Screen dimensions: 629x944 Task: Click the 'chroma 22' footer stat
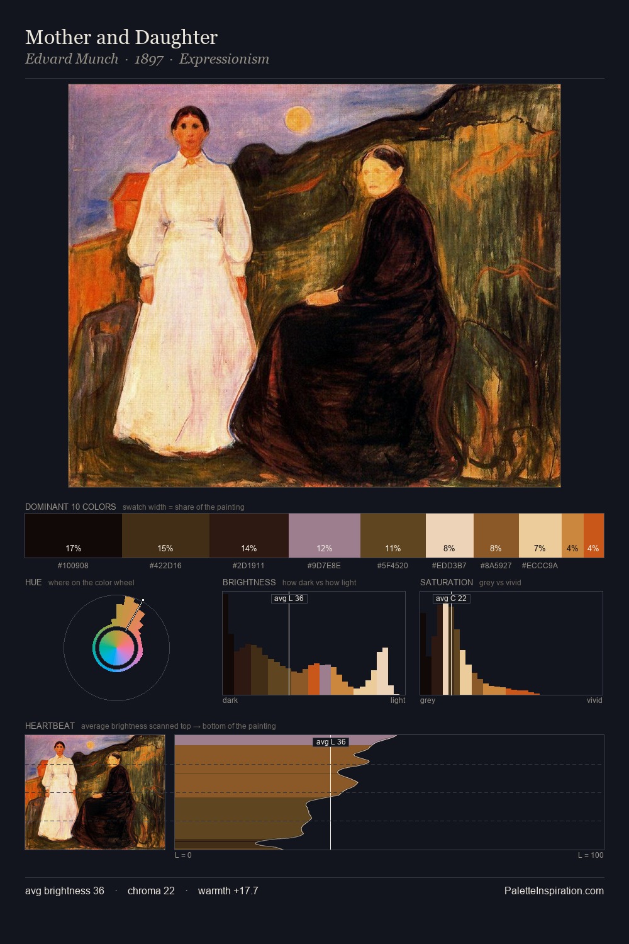click(x=151, y=891)
